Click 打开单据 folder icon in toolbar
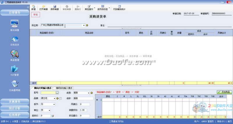This screenshot has width=233, height=124. [44, 6]
